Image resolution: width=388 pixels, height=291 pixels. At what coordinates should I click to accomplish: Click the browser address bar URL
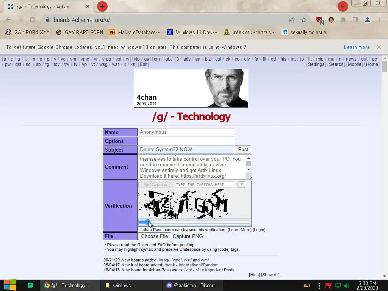coord(82,20)
